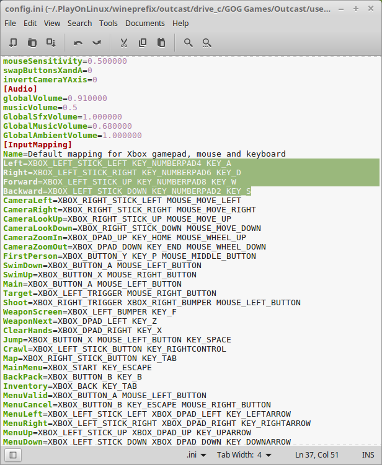This screenshot has width=382, height=465.
Task: Click INS insert mode indicator
Action: point(368,455)
